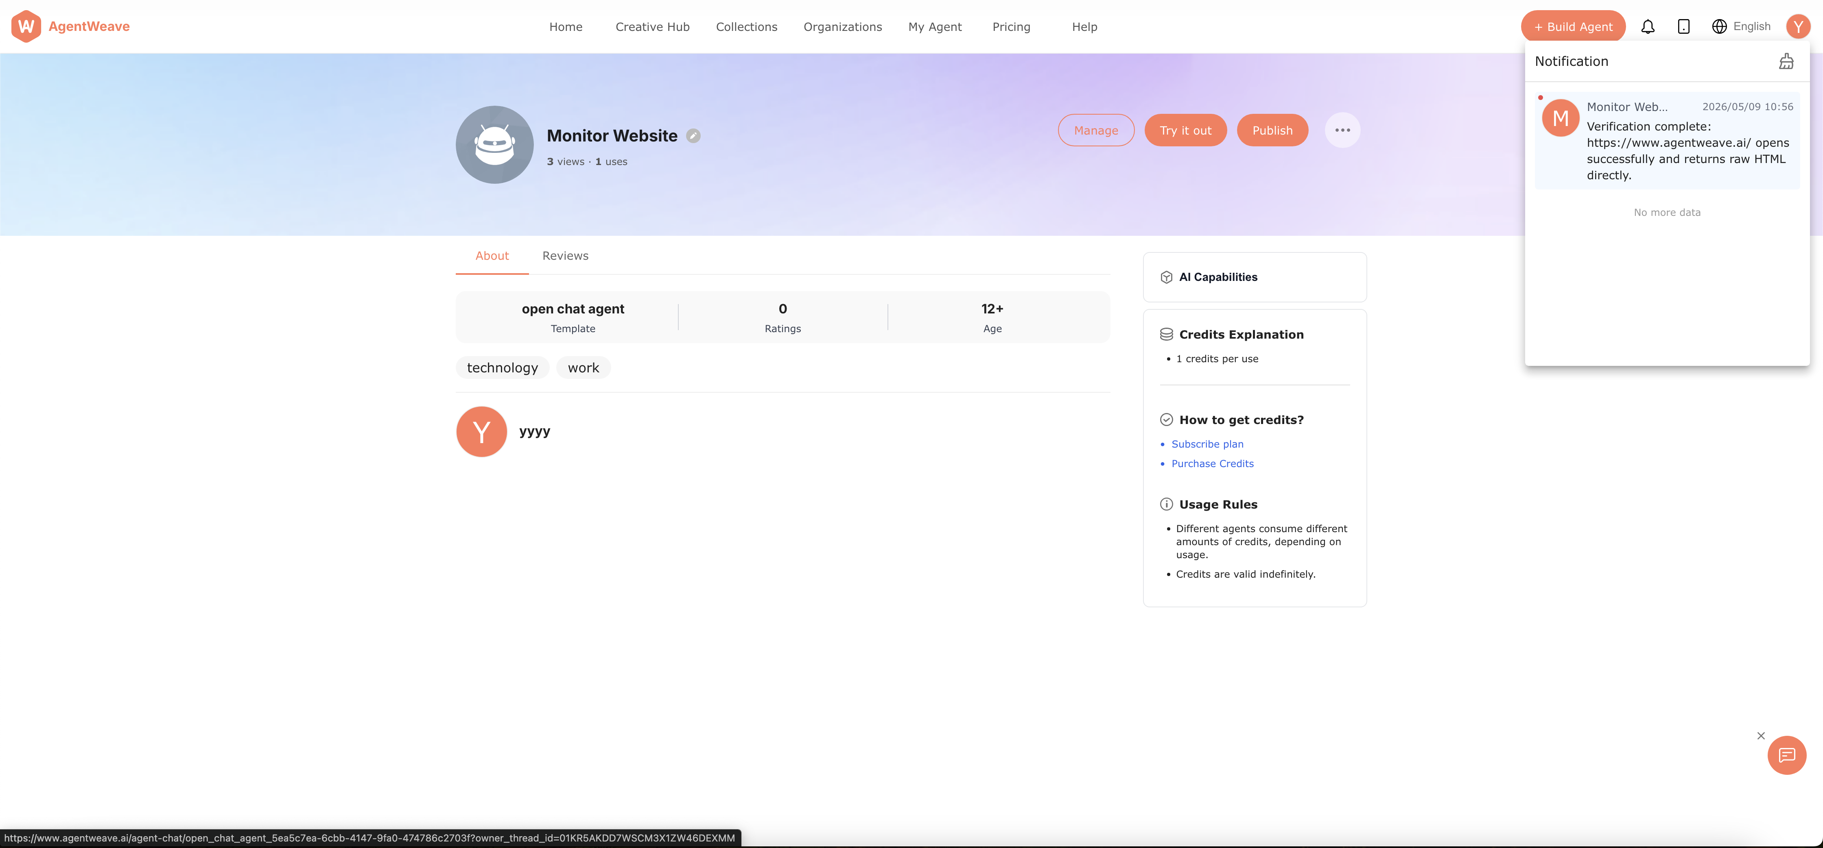Click the Manage button
The image size is (1823, 848).
1095,130
